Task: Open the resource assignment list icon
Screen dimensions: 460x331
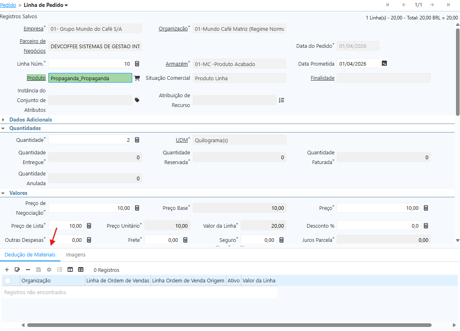Action: tap(282, 100)
